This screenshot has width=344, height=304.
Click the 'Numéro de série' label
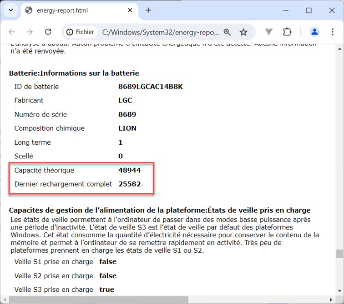40,114
